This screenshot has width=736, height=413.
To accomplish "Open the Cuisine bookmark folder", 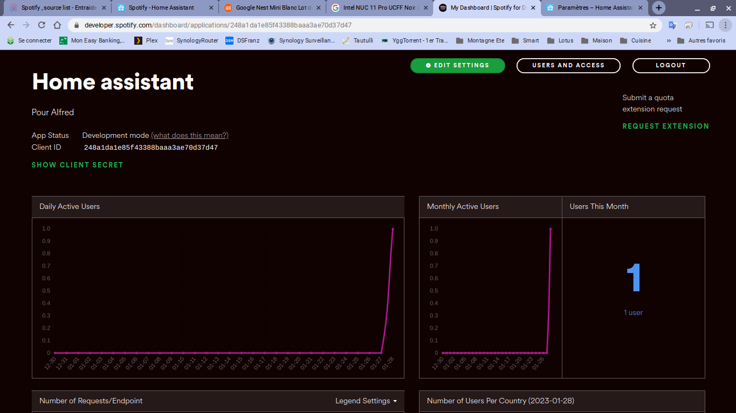I will tap(635, 40).
